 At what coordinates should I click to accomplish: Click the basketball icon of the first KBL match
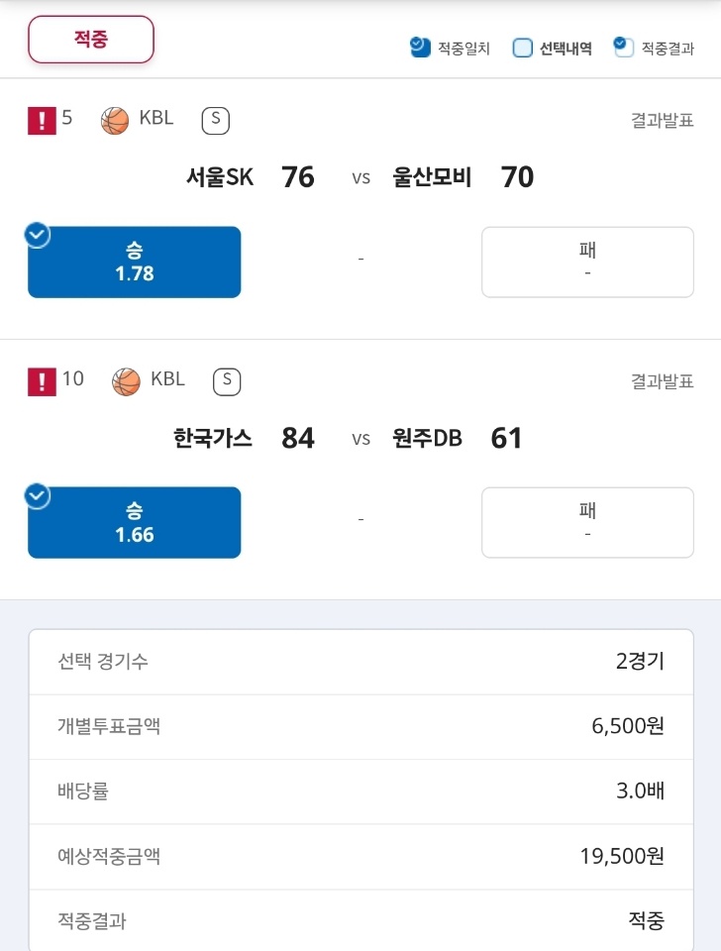click(115, 121)
